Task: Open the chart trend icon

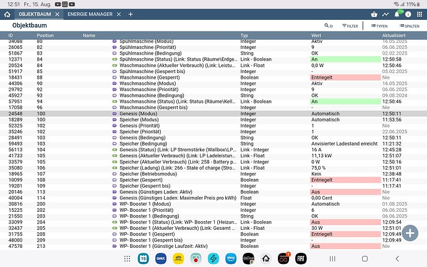Action: [x=386, y=14]
